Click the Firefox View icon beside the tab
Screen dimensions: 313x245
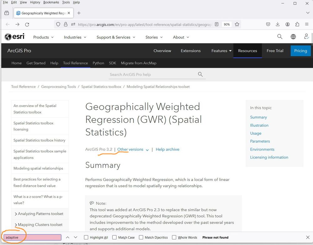point(7,13)
